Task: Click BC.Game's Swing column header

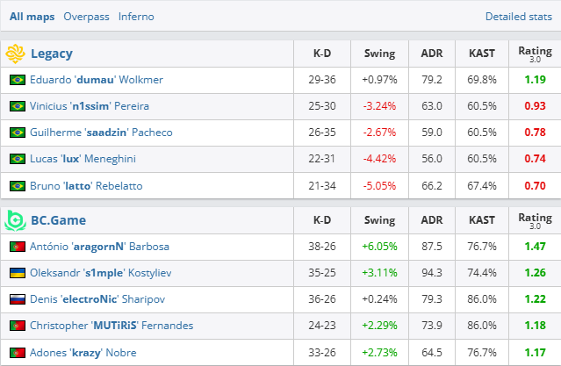Action: click(379, 220)
